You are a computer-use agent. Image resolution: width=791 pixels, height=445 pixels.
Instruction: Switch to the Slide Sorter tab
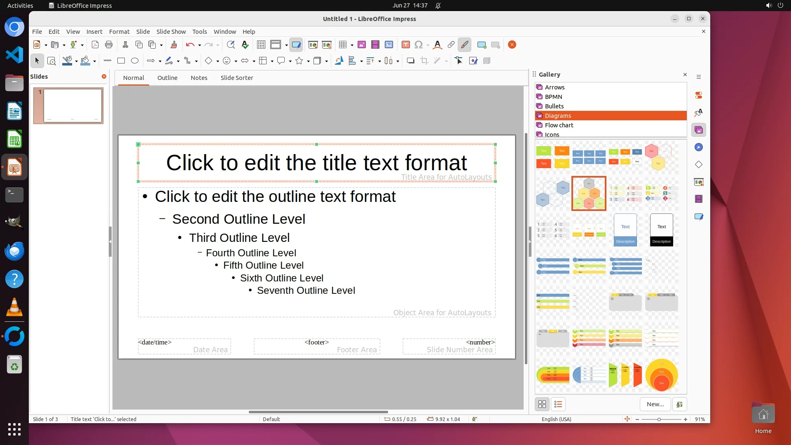click(x=236, y=78)
